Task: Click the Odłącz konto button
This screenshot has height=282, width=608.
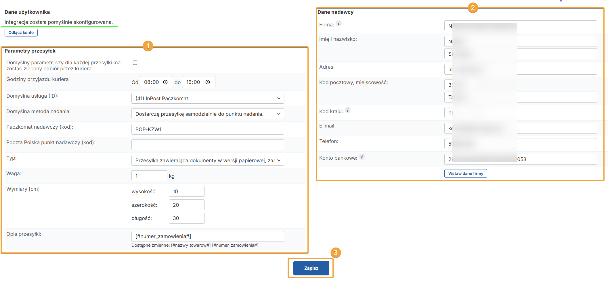Action: pyautogui.click(x=21, y=33)
